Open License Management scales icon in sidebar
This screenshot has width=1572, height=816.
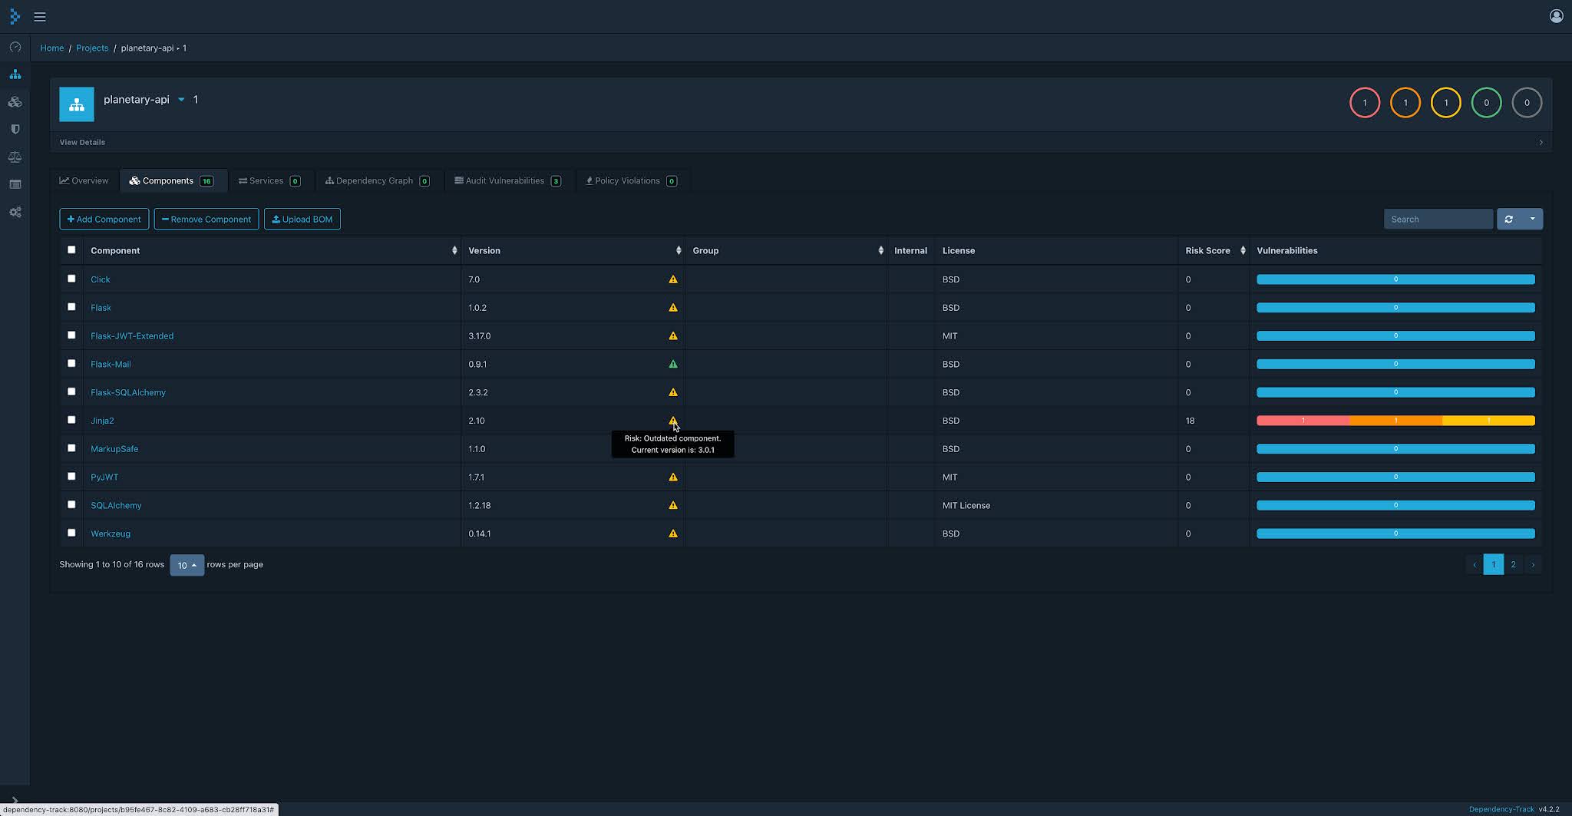15,157
